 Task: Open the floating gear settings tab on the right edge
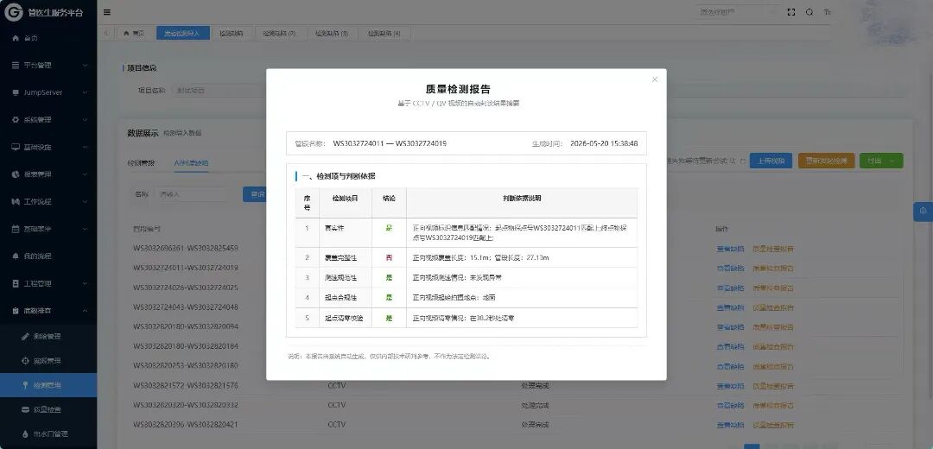(x=923, y=212)
